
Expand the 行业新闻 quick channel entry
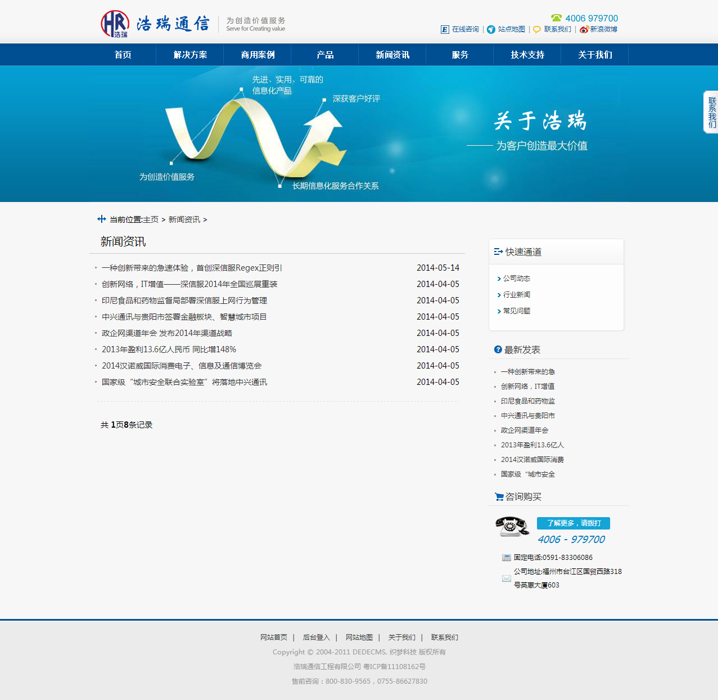tap(516, 295)
